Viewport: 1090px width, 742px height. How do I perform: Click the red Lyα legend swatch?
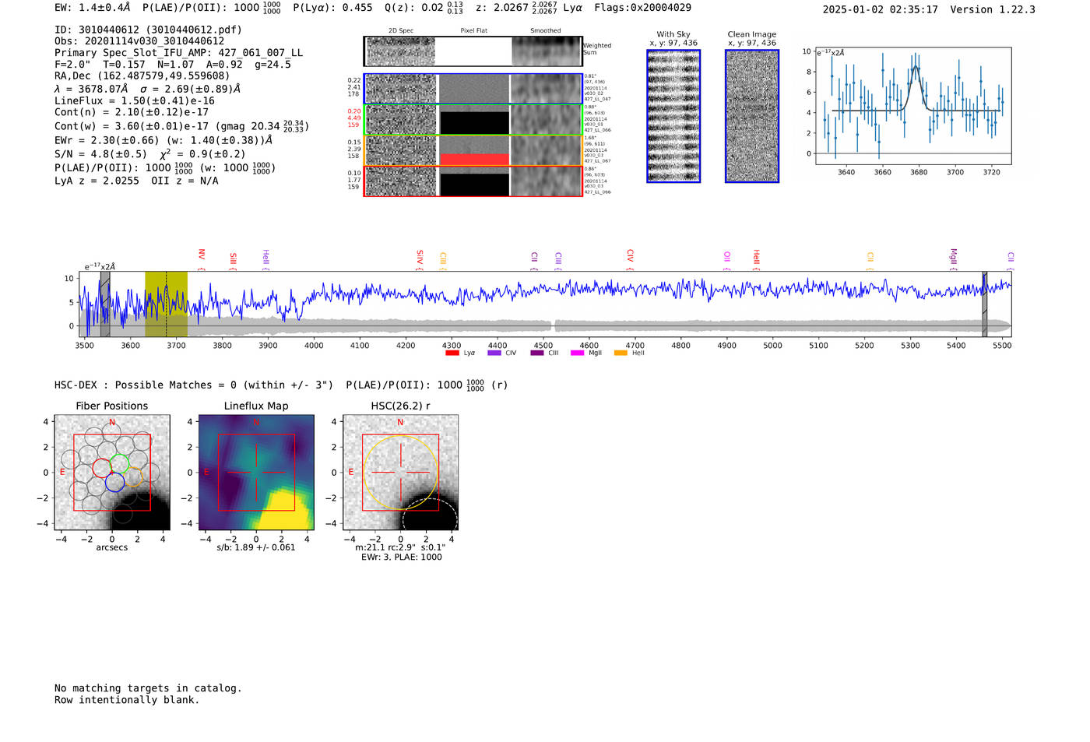coord(452,353)
